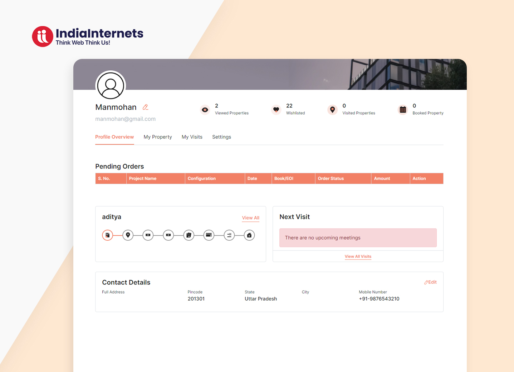Click the calendar icon for Booked Property
Image resolution: width=514 pixels, height=372 pixels.
403,110
